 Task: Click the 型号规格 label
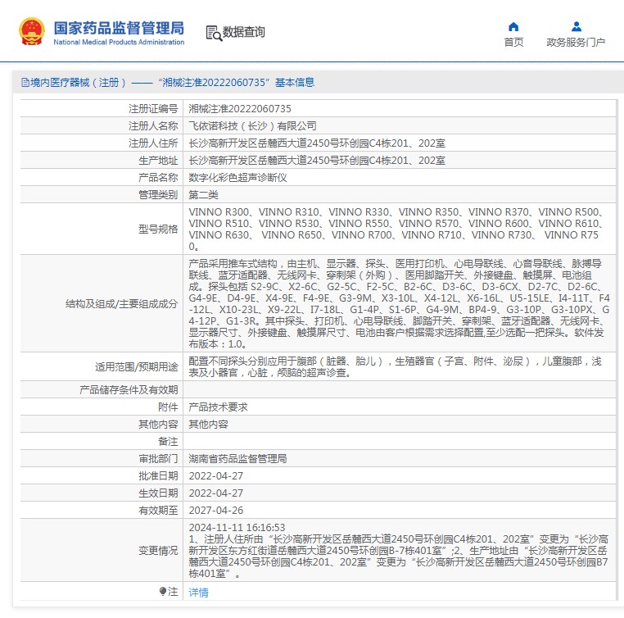pos(158,229)
